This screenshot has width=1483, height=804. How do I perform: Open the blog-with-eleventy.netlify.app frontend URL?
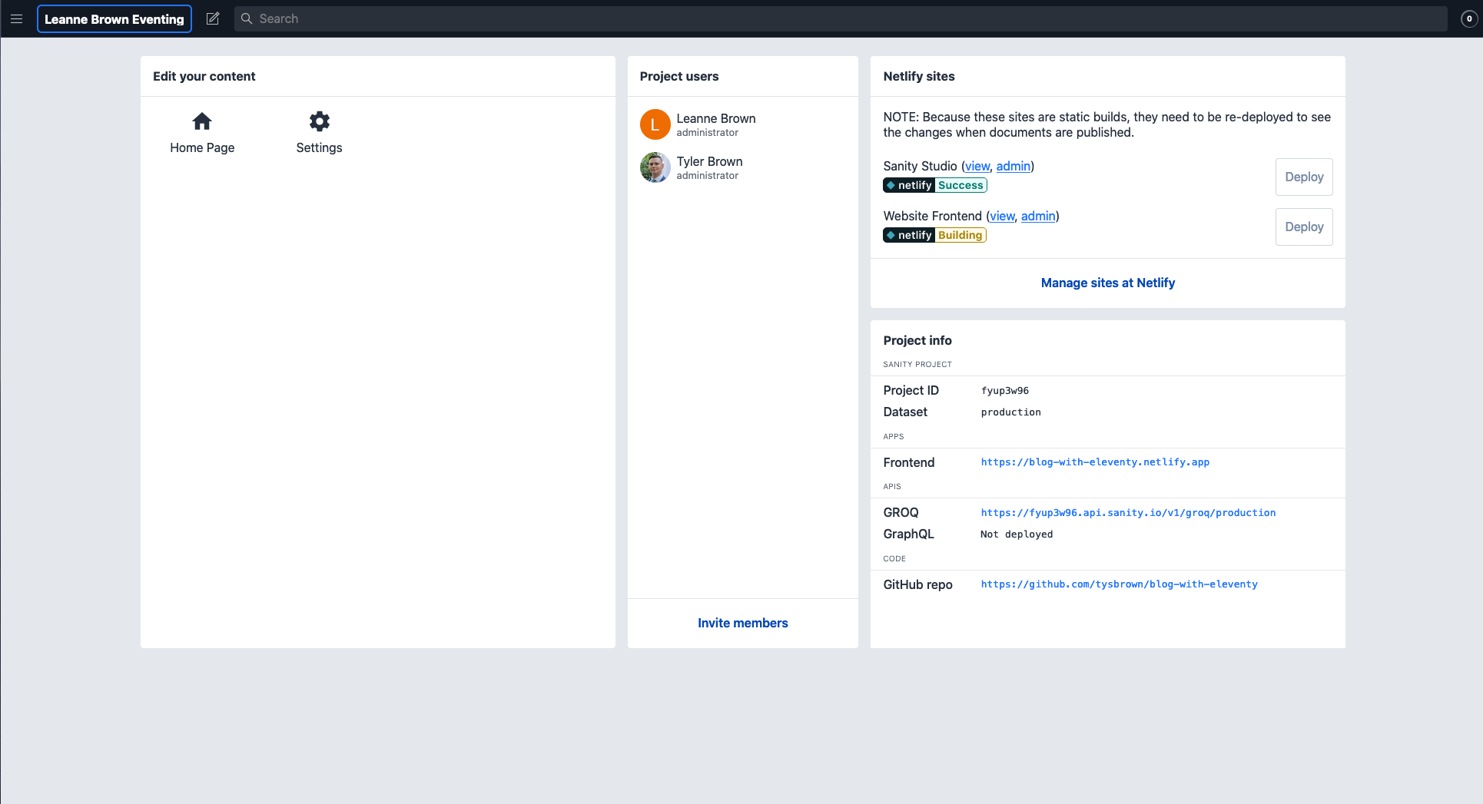[1095, 462]
